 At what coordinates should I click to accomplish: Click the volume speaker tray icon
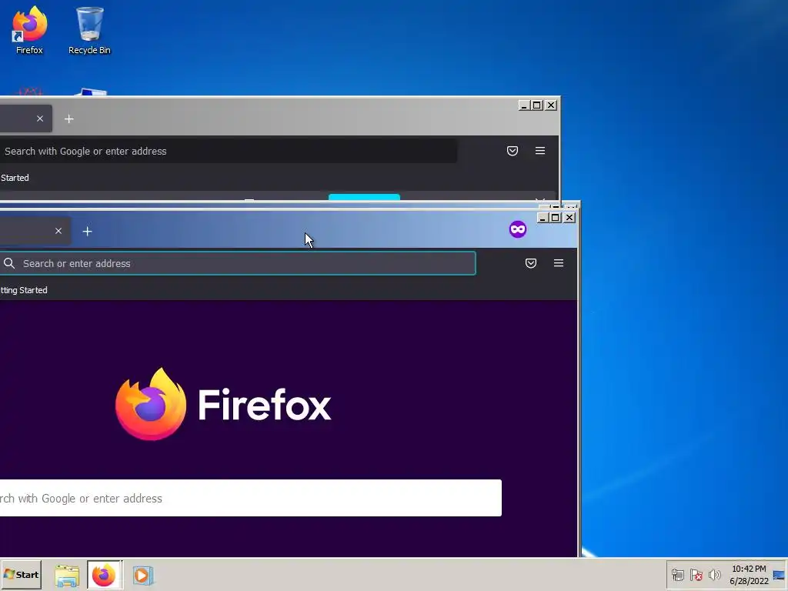[714, 575]
